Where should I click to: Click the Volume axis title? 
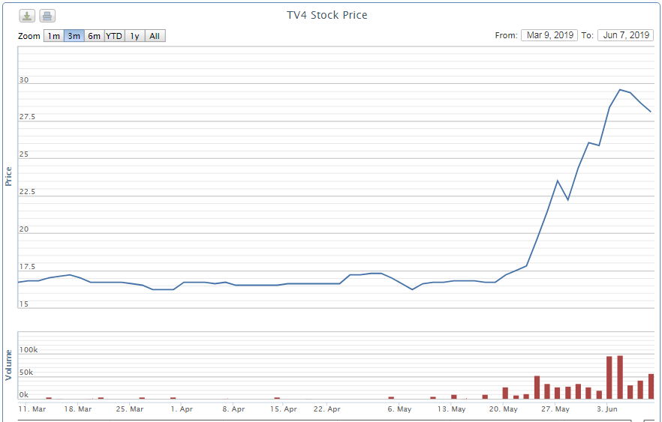point(8,364)
